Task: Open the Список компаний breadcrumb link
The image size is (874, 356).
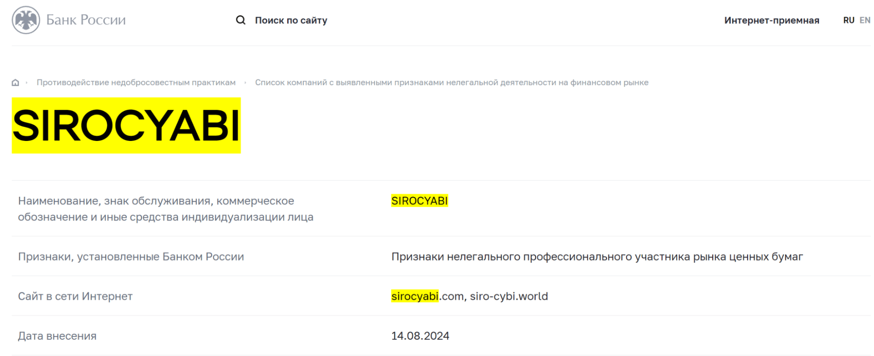Action: click(x=452, y=82)
